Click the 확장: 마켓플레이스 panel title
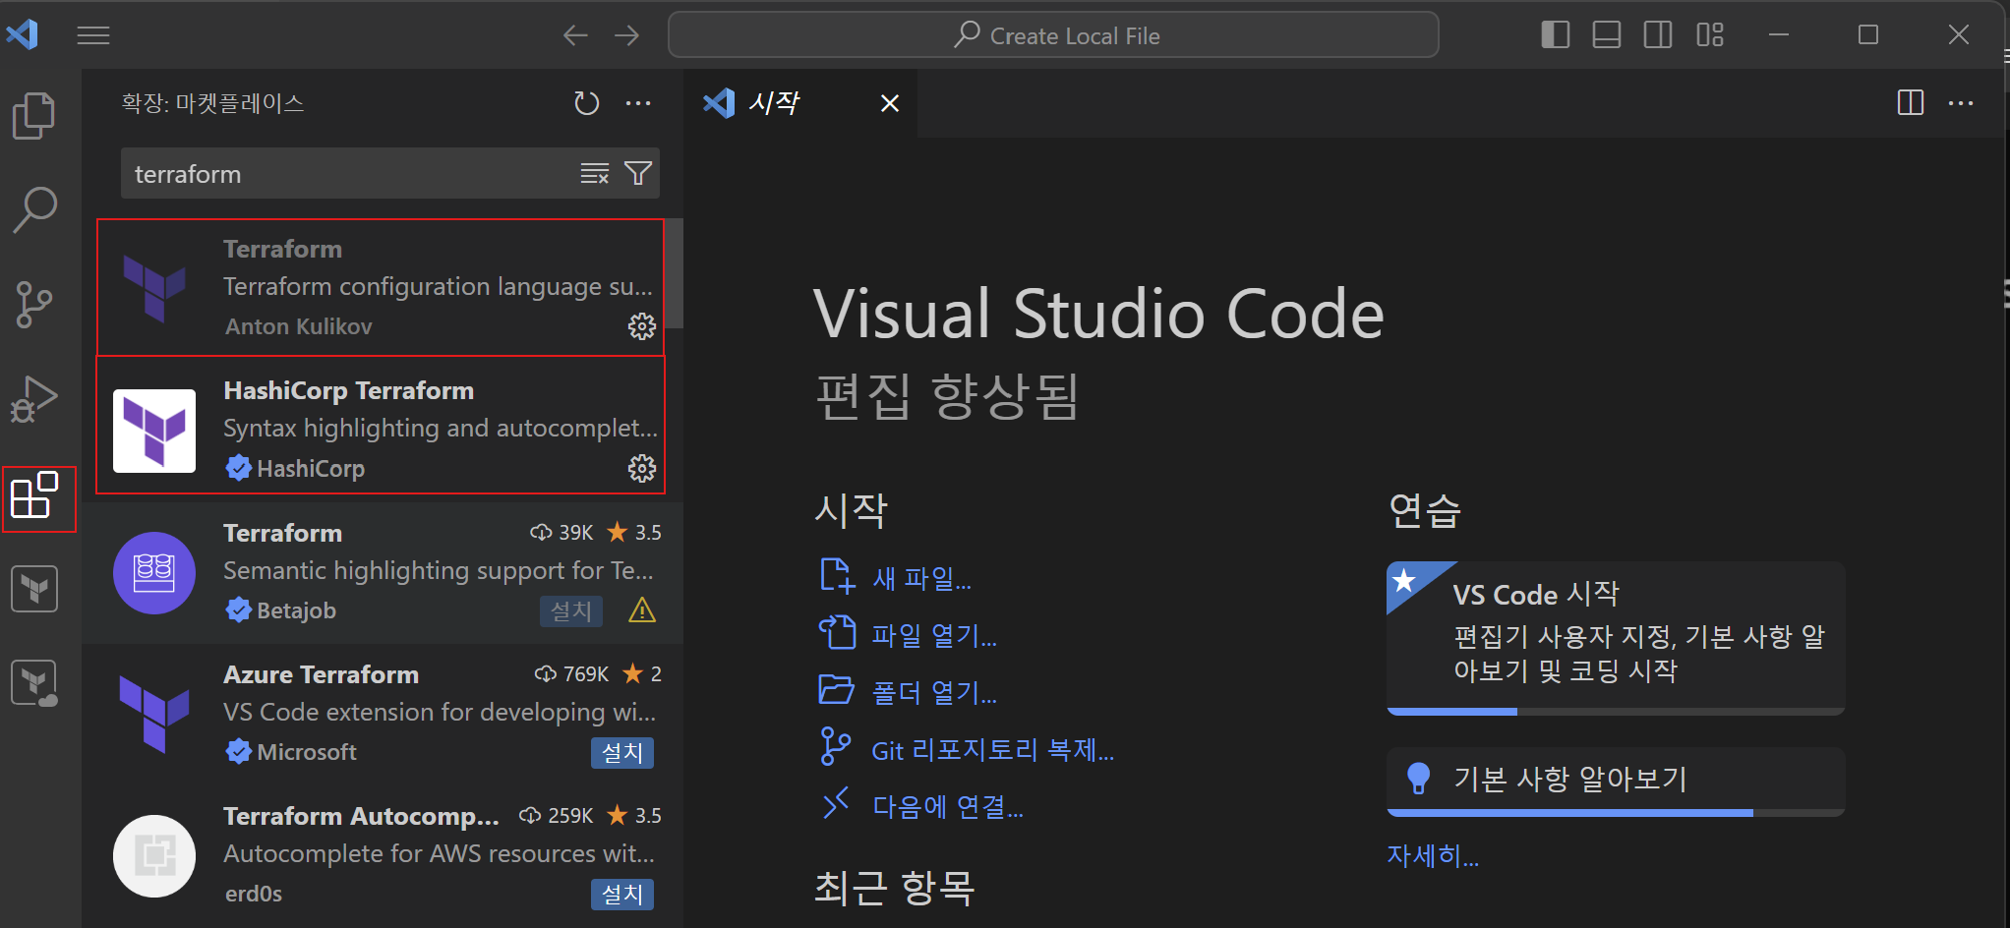 (x=213, y=103)
